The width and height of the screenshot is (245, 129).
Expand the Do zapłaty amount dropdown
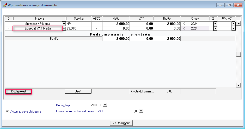click(105, 105)
